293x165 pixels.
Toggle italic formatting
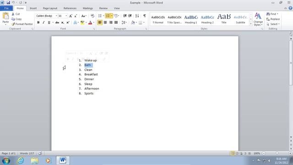(x=43, y=22)
